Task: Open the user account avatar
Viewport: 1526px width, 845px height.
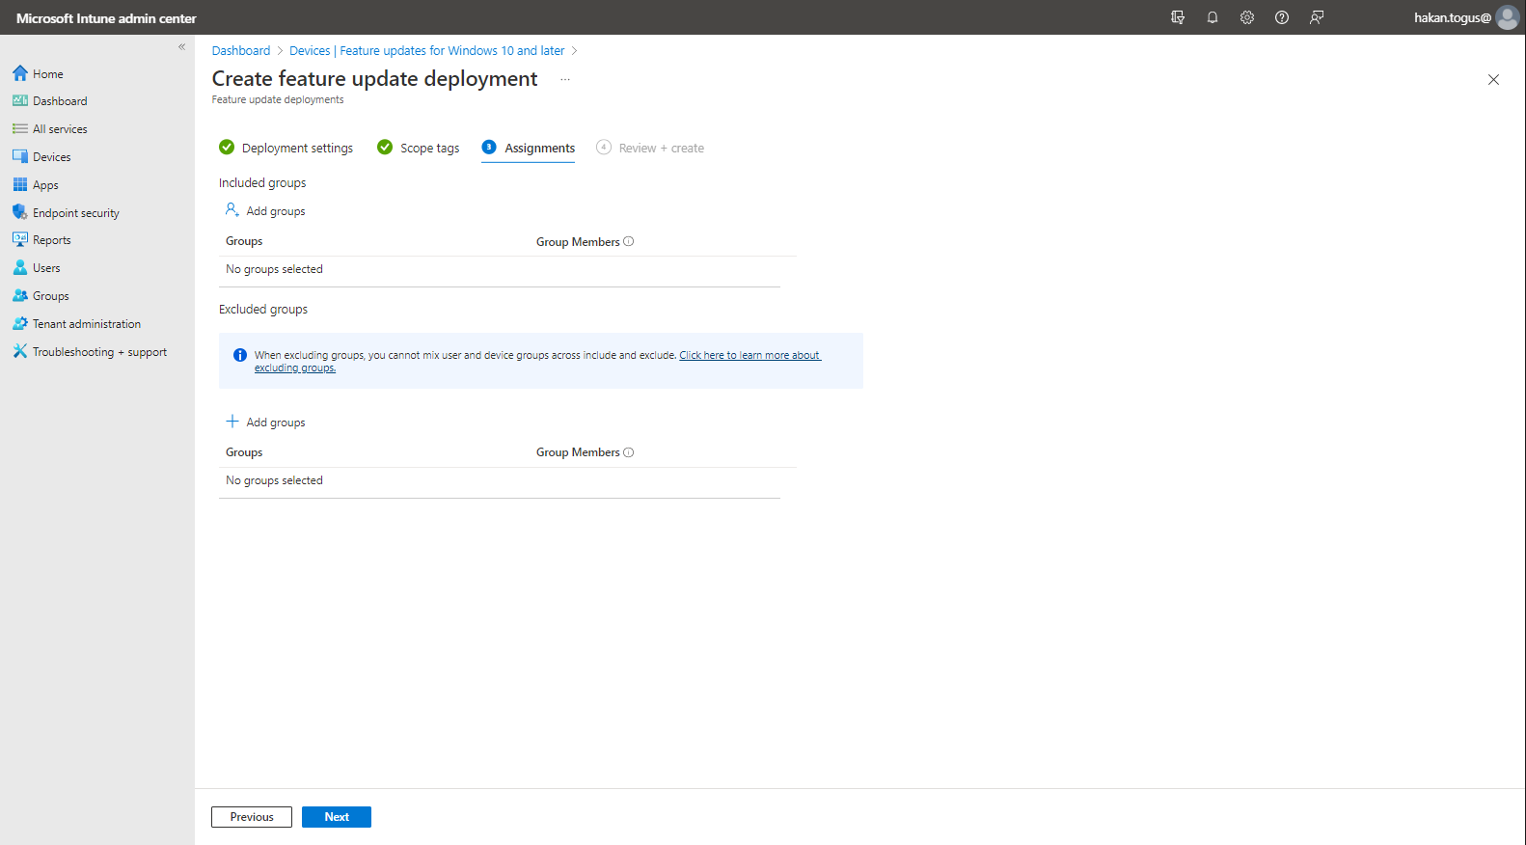Action: pyautogui.click(x=1508, y=17)
